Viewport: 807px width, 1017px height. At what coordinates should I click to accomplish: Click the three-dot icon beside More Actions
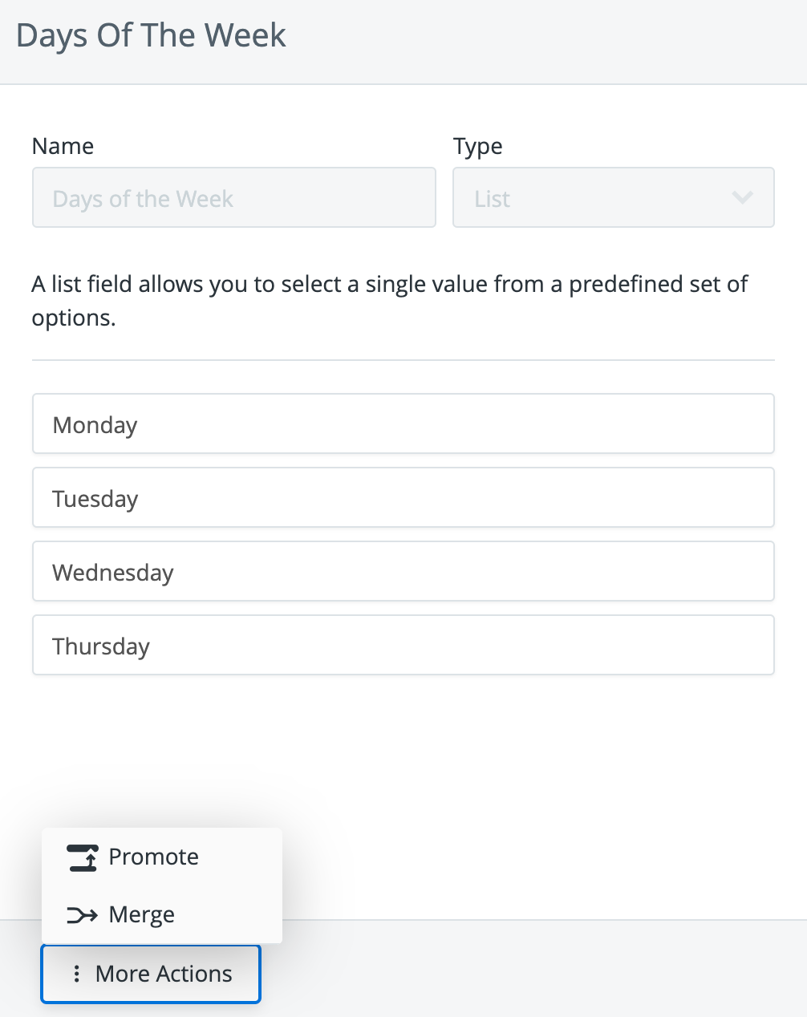coord(76,974)
